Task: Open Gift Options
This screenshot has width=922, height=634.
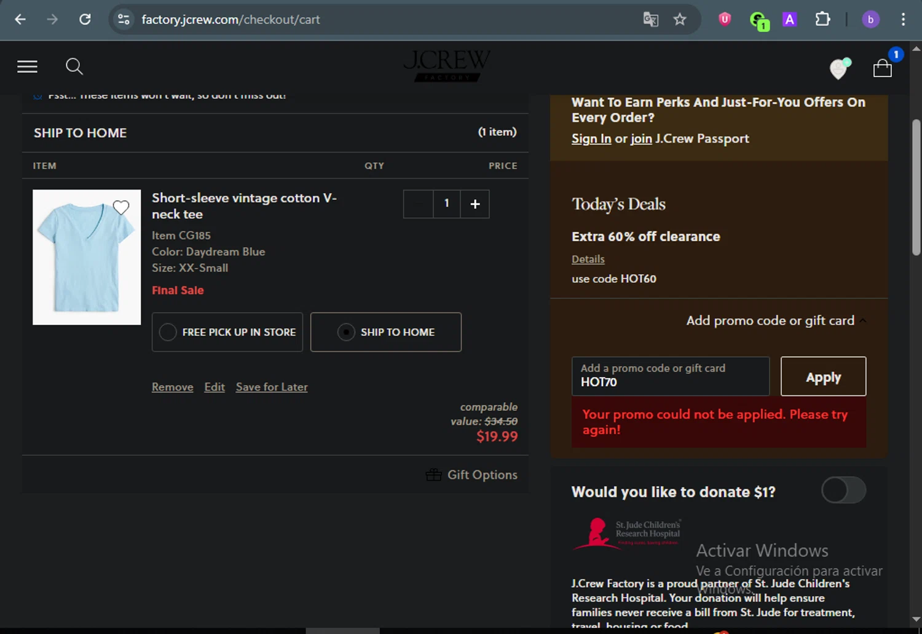Action: [471, 475]
